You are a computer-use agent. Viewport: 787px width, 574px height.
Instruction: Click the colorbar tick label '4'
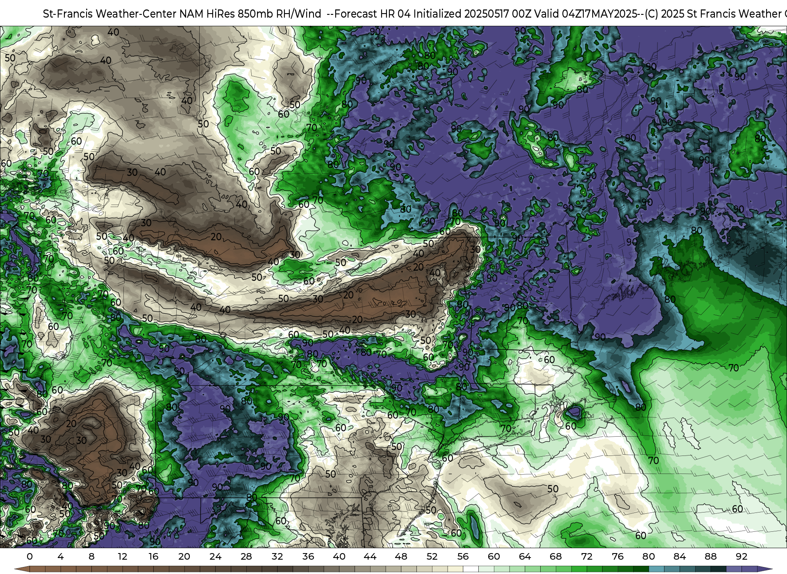[61, 557]
